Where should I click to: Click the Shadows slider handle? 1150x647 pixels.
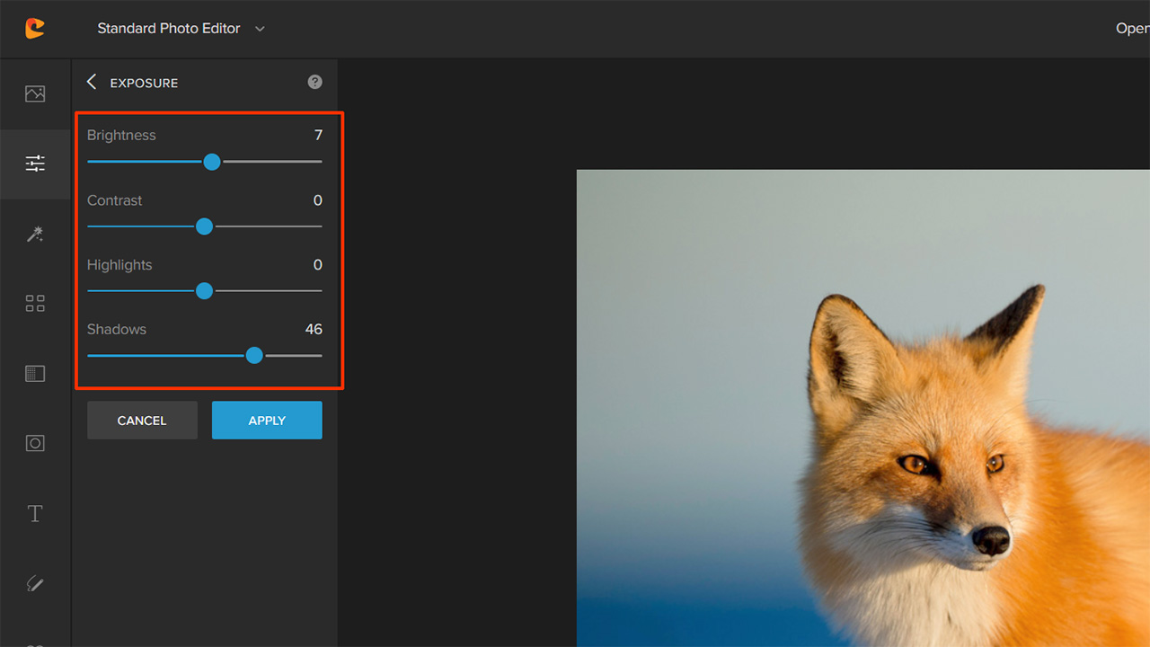(254, 356)
